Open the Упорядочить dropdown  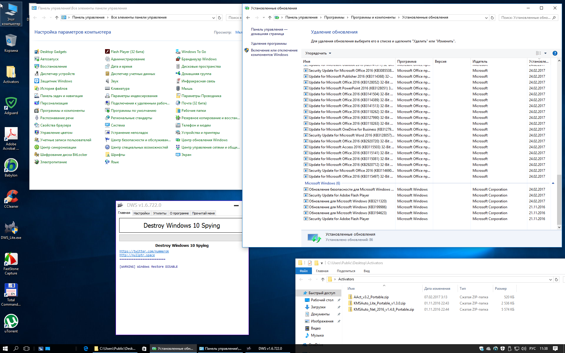point(318,53)
